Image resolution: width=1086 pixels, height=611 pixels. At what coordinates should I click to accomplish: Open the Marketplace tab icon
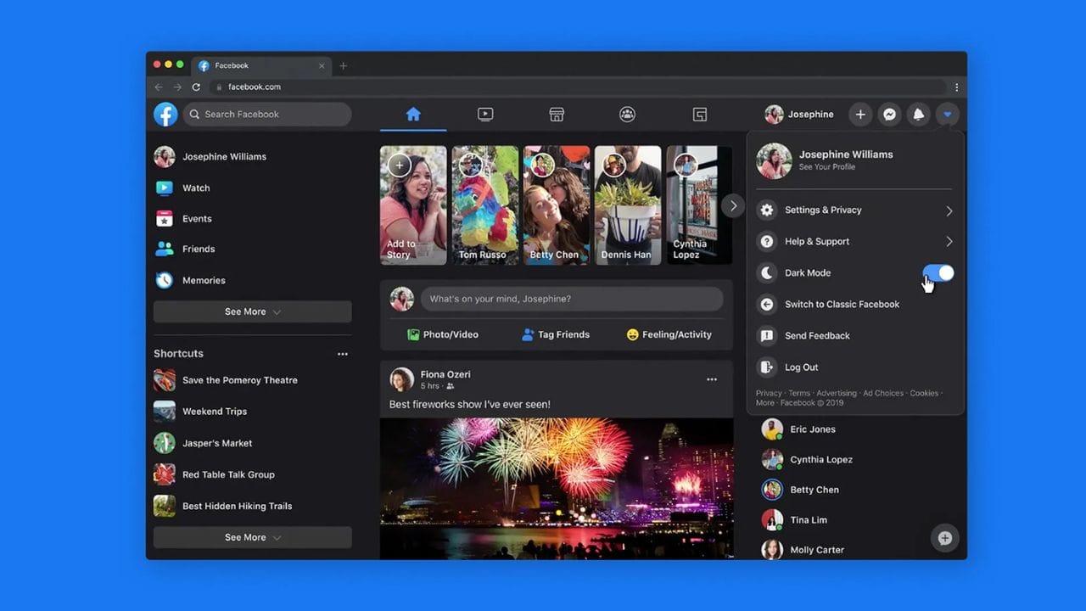pos(557,115)
